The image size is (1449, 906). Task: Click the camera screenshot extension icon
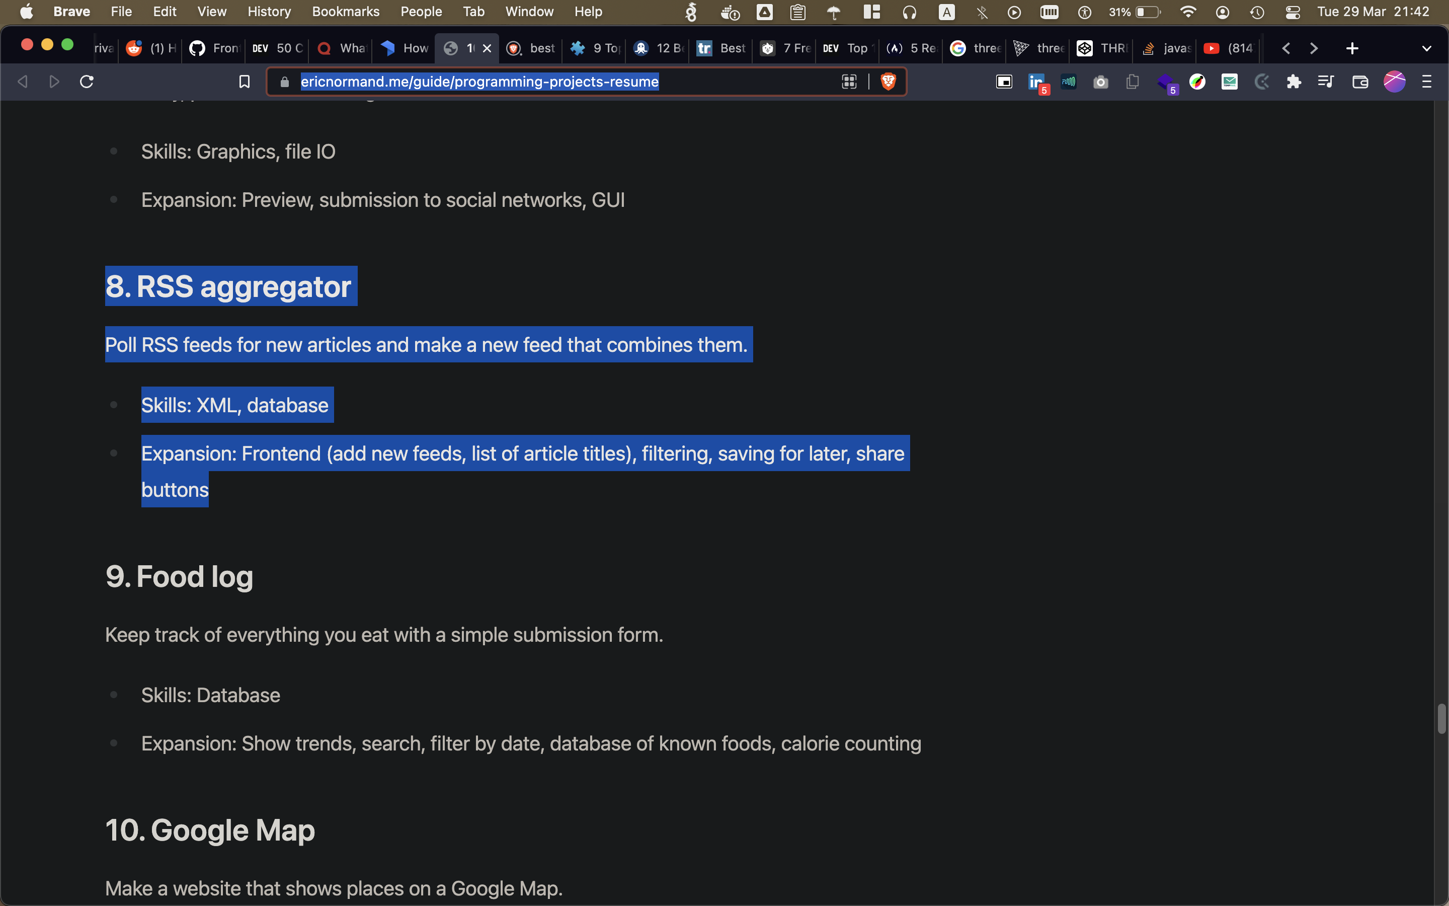(1100, 82)
